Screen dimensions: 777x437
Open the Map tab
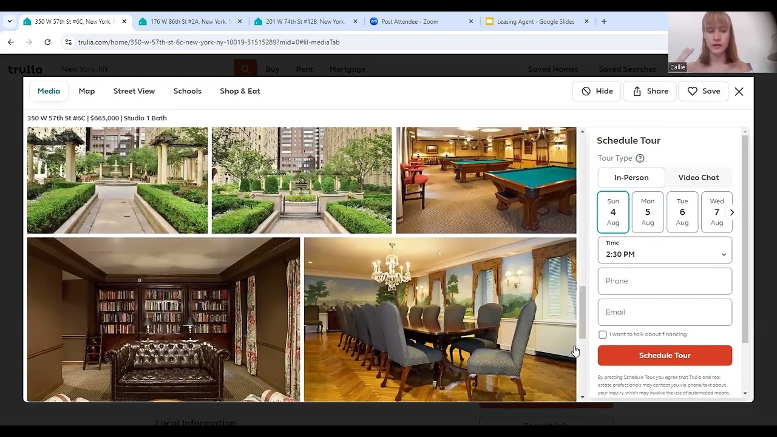[87, 91]
